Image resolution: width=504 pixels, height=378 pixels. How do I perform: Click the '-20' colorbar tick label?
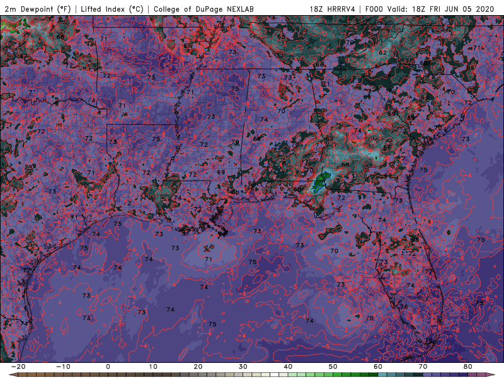point(18,367)
